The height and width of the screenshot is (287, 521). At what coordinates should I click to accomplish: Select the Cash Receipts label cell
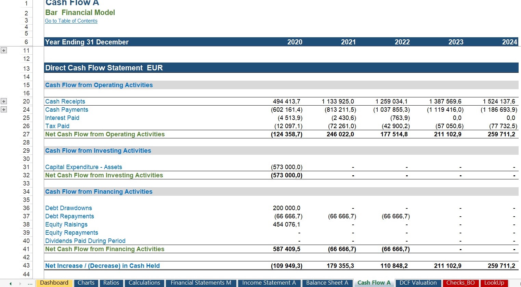tap(65, 101)
